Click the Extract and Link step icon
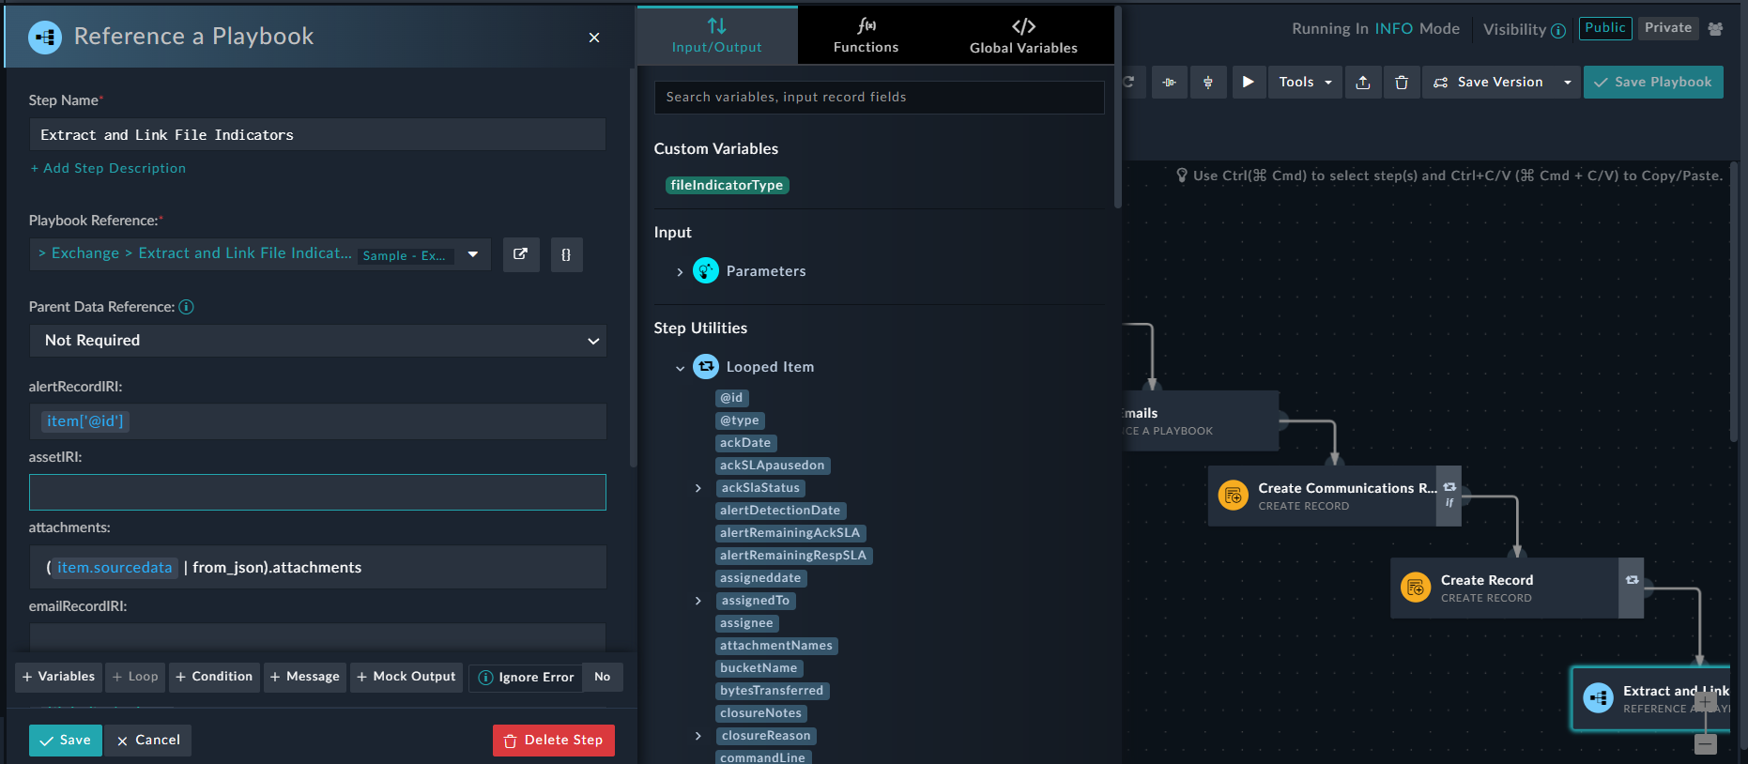Screen dimensions: 1748x764 1598,698
